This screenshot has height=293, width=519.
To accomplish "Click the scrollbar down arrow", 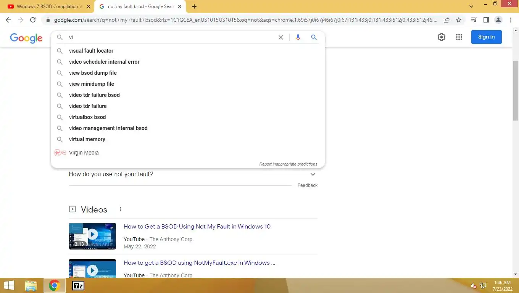I will [516, 274].
